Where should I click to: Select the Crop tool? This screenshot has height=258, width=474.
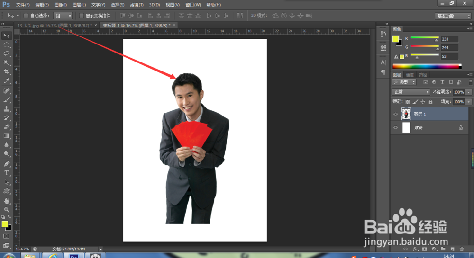coord(6,72)
